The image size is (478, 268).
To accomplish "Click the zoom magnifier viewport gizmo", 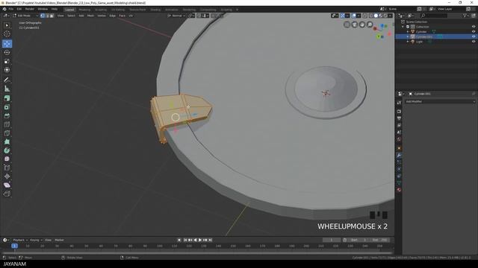I will pyautogui.click(x=370, y=25).
